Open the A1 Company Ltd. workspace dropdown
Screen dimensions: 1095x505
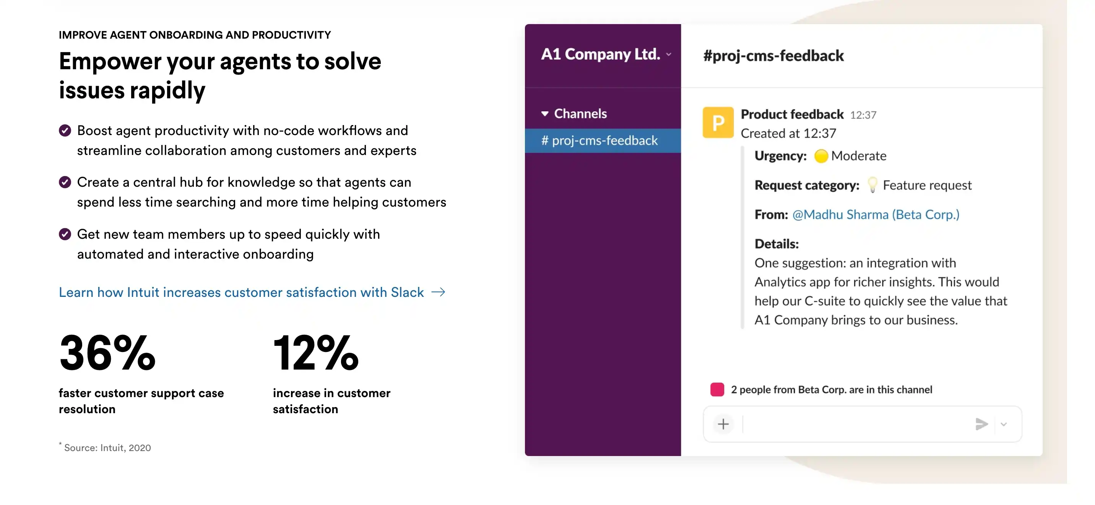pos(668,54)
